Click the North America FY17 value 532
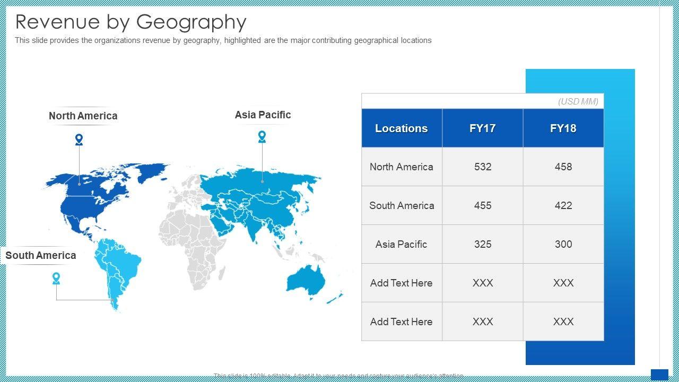This screenshot has width=679, height=382. (x=482, y=167)
